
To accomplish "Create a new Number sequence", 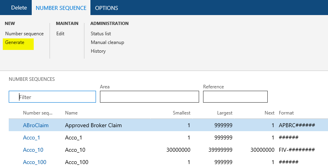I will pyautogui.click(x=24, y=34).
